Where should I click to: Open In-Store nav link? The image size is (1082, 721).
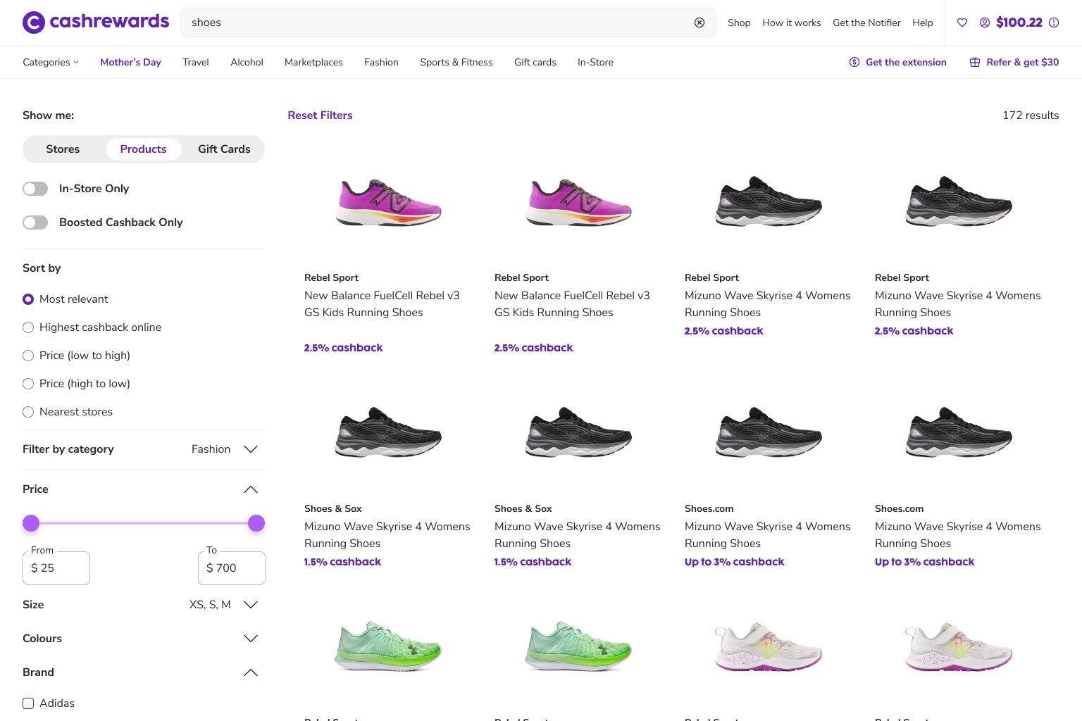coord(595,62)
